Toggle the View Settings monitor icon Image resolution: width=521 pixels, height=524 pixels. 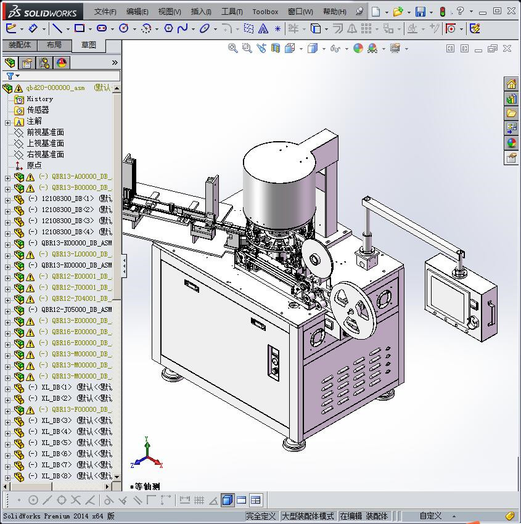coord(395,49)
